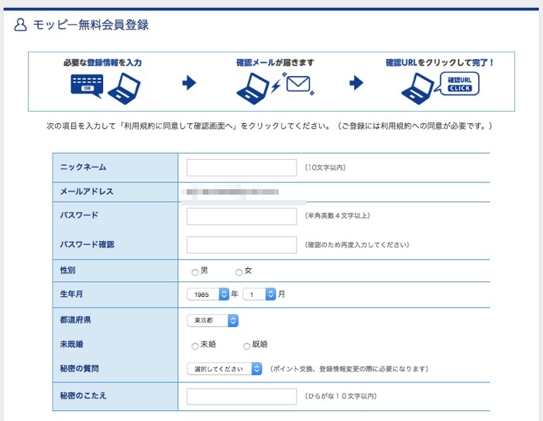The height and width of the screenshot is (421, 543).
Task: Click the laptop icon under 確認メールが届きます
Action: pos(253,88)
